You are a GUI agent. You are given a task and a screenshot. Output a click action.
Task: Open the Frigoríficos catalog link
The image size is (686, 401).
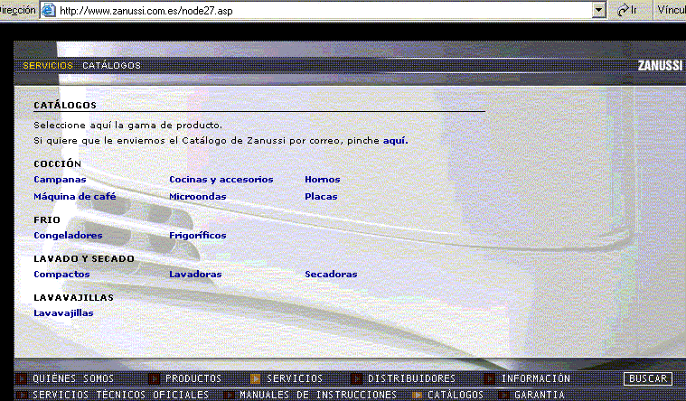(198, 236)
